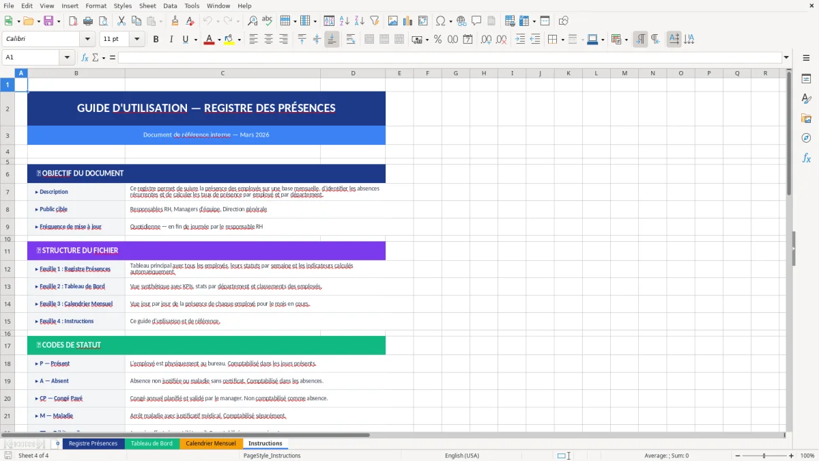Open the Format menu
The width and height of the screenshot is (819, 461).
pos(96,5)
